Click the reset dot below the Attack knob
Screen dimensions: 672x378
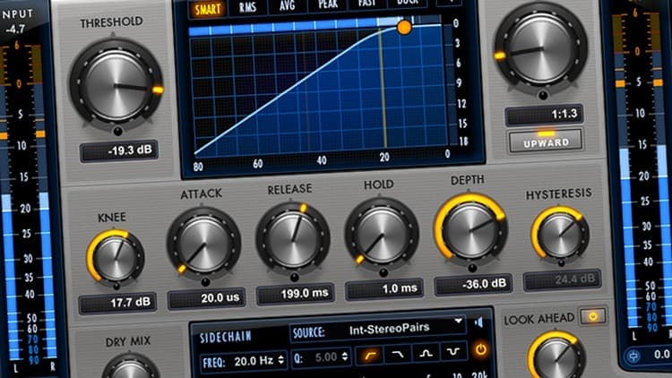[206, 281]
